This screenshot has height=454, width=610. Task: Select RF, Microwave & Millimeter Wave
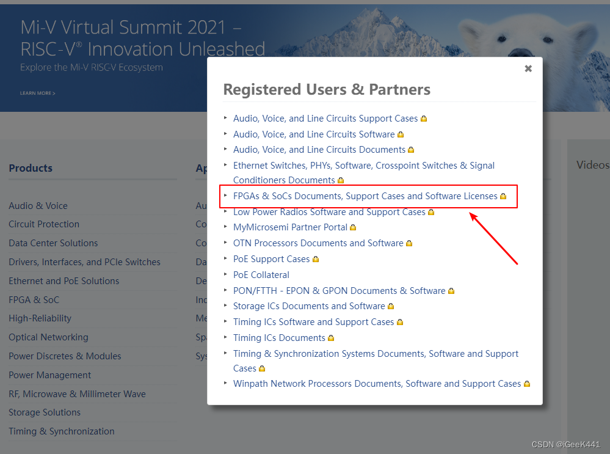tap(77, 395)
